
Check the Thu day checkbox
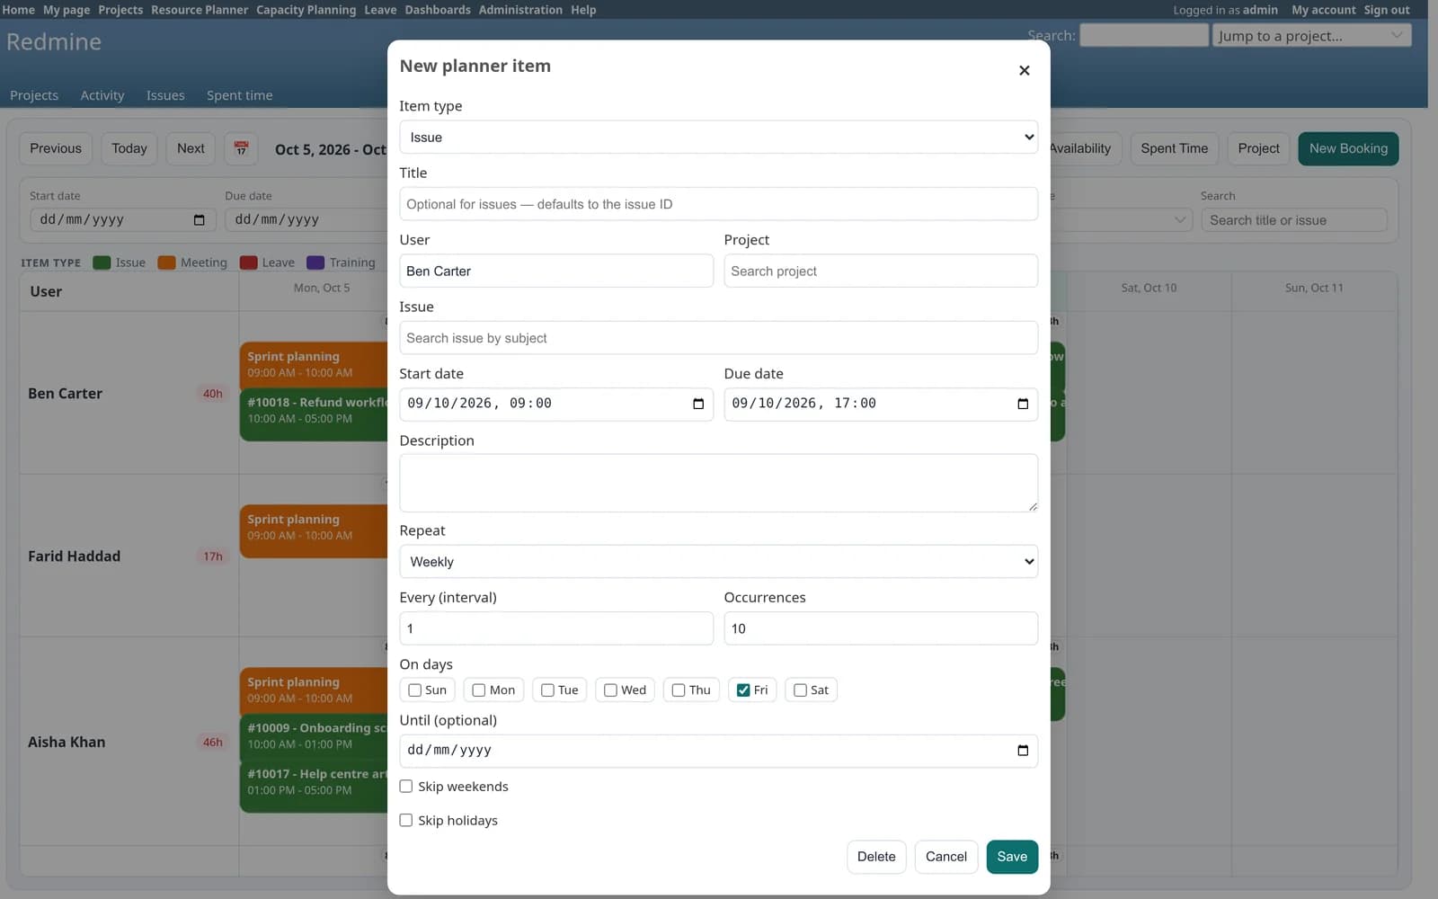point(679,690)
